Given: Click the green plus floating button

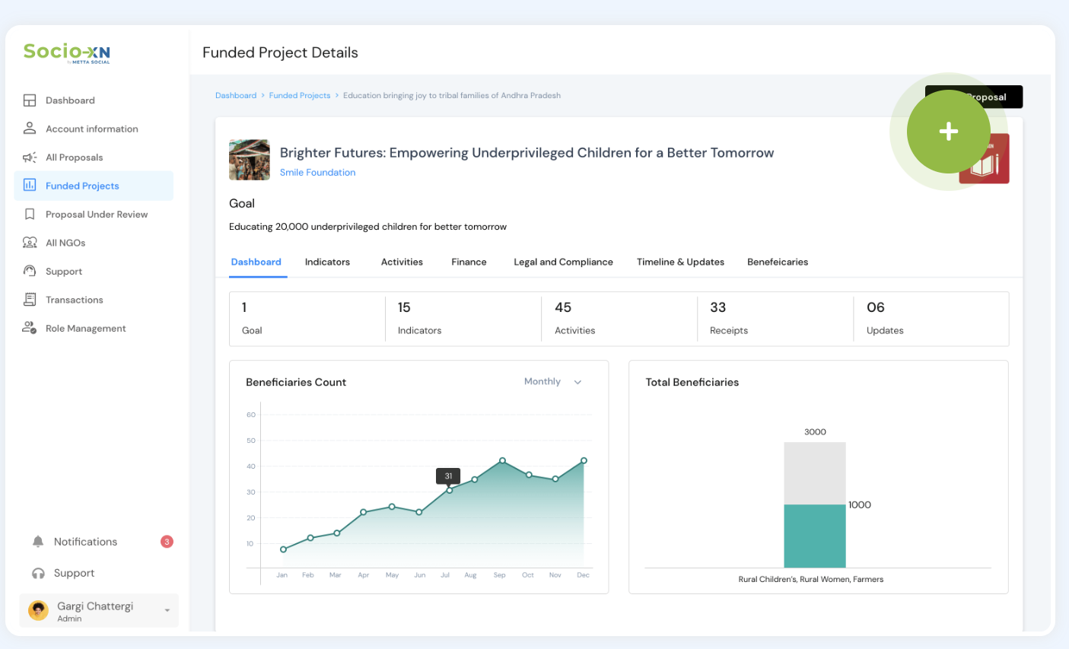Looking at the screenshot, I should [x=948, y=132].
